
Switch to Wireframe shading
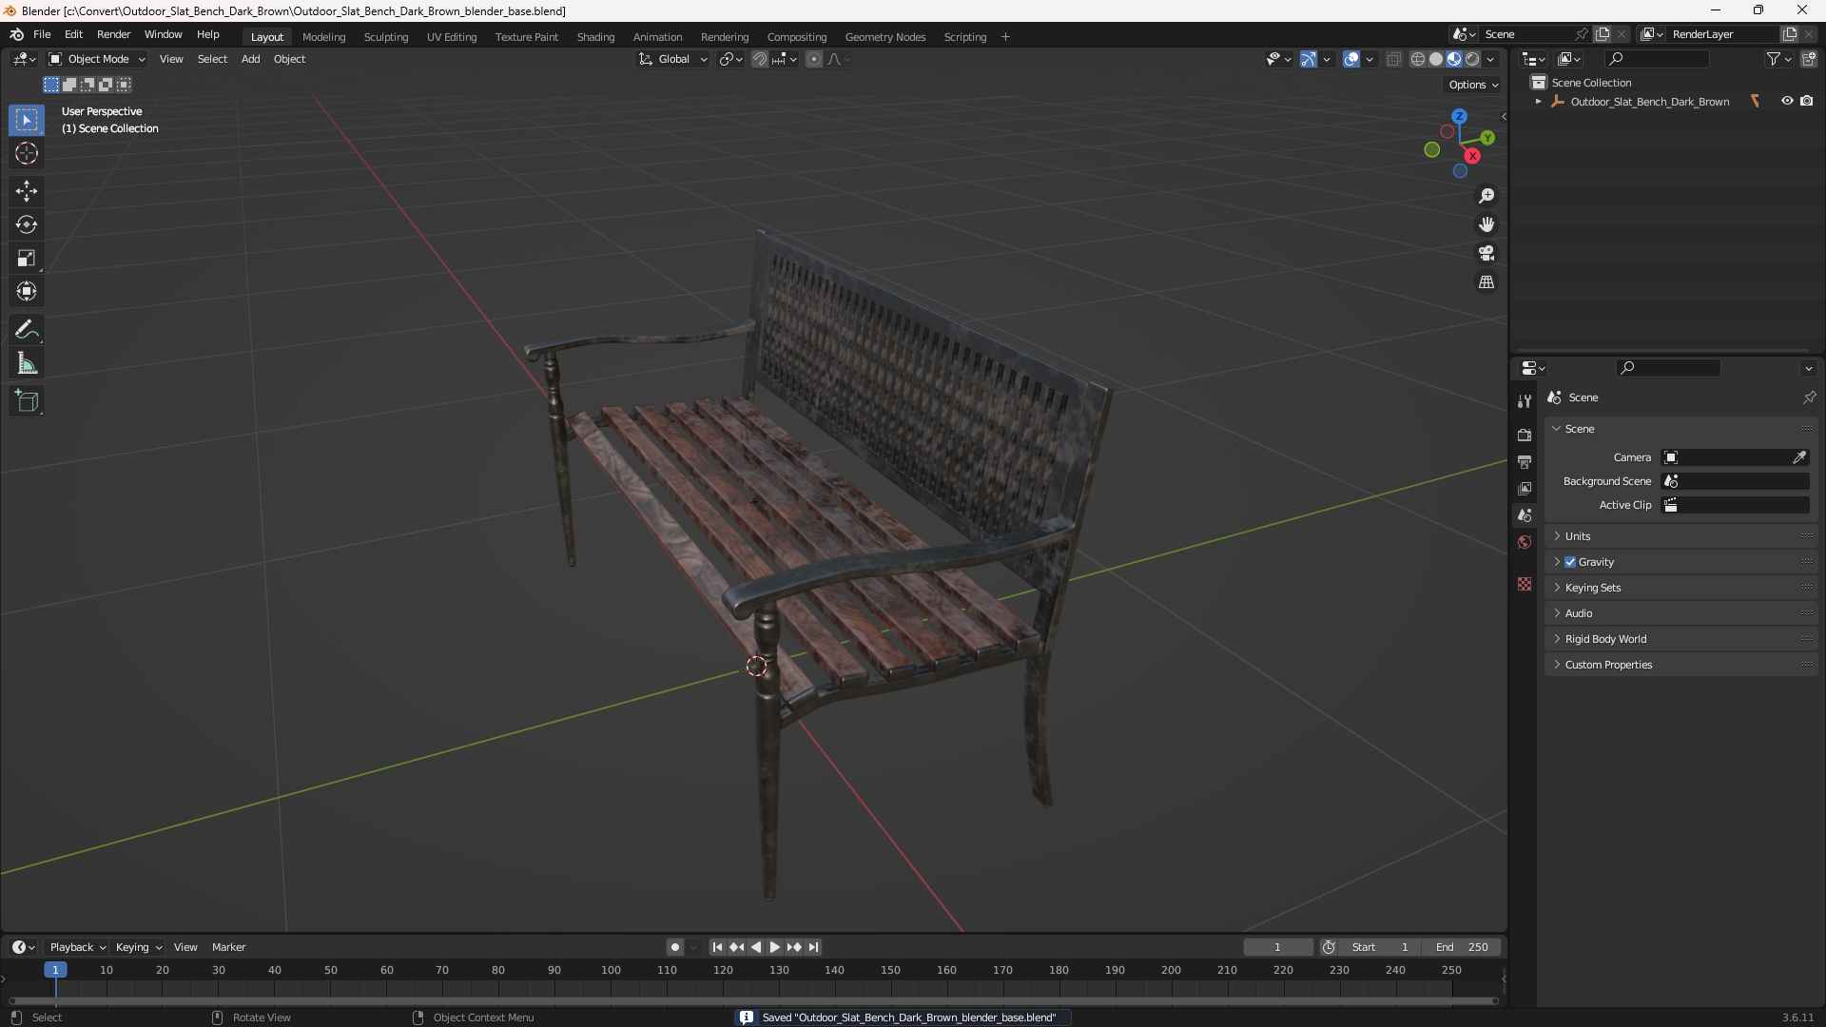click(1418, 59)
